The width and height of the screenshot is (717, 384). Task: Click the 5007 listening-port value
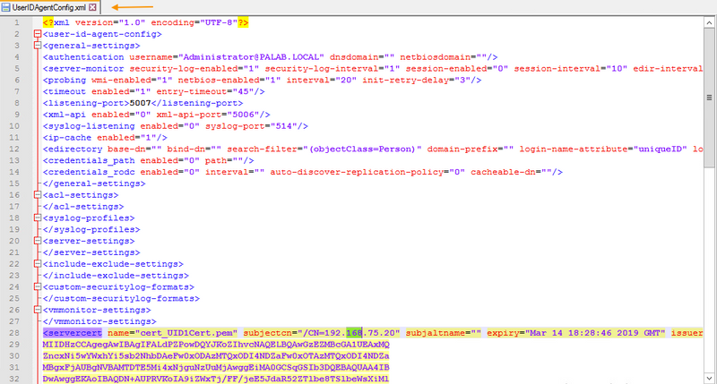(140, 103)
